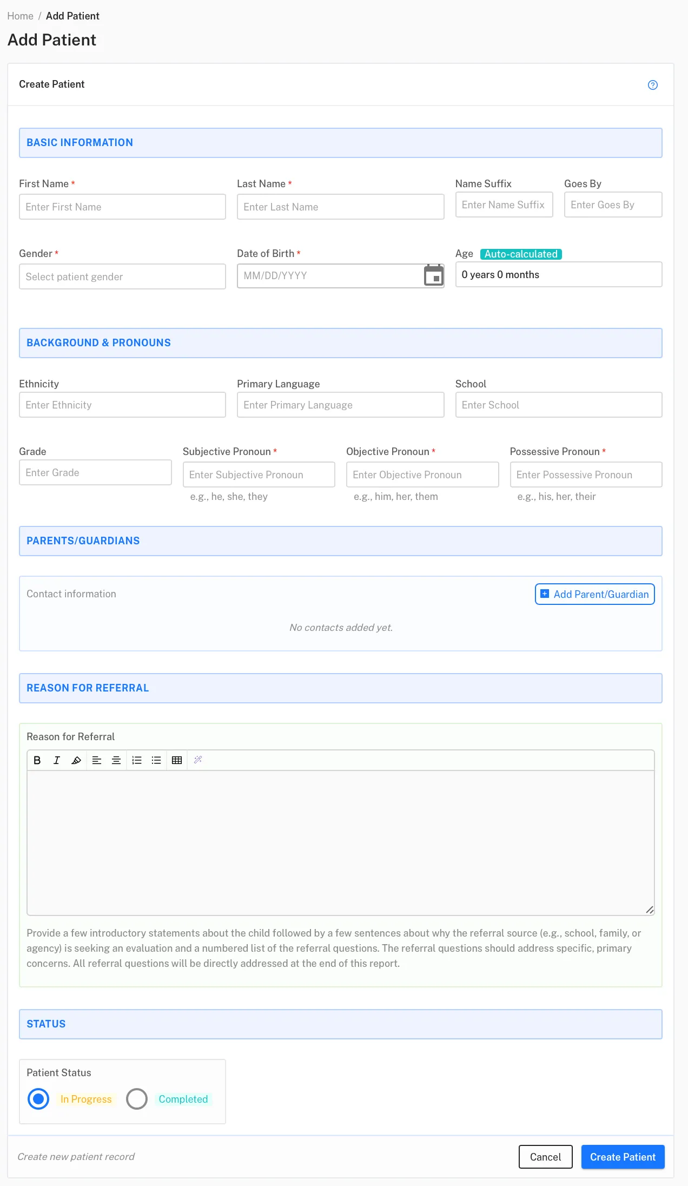Select the In Progress patient status

pyautogui.click(x=38, y=1099)
